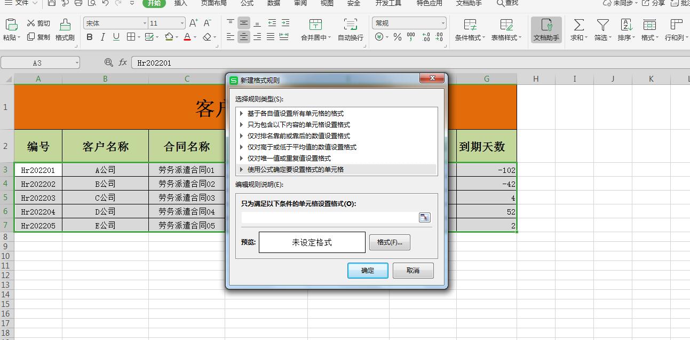Click the percent style icon
Viewport: 690px width, 340px height.
click(397, 37)
